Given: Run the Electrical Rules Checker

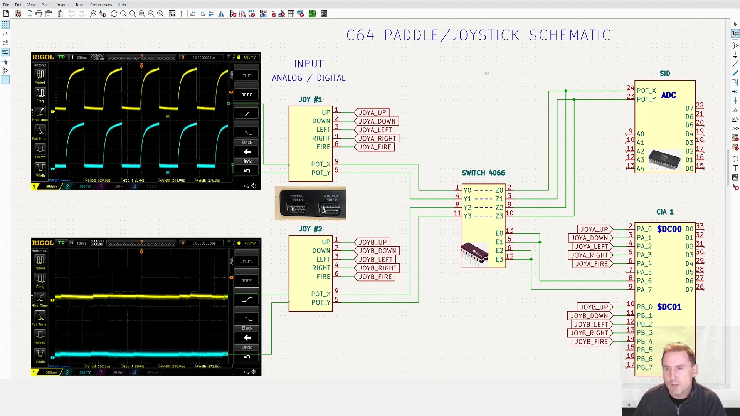Looking at the screenshot, I should pos(273,14).
